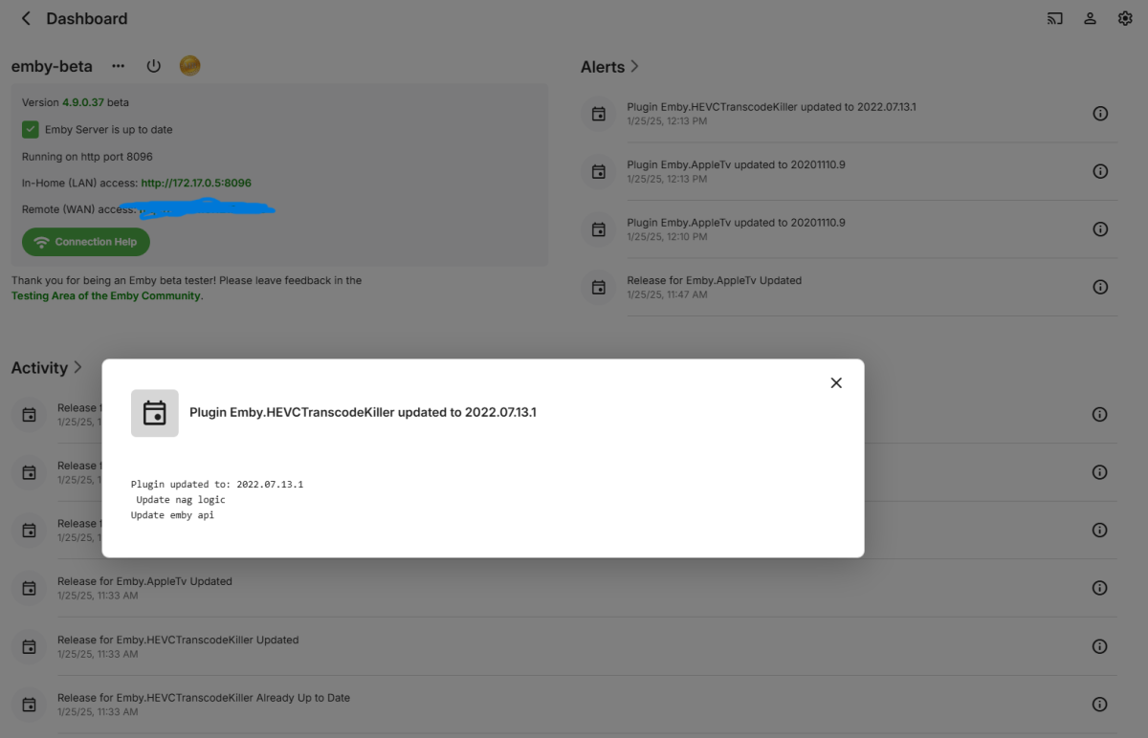Open the LAN address http://172.17.0.5:8096
Screen dimensions: 1148x738
pos(196,183)
